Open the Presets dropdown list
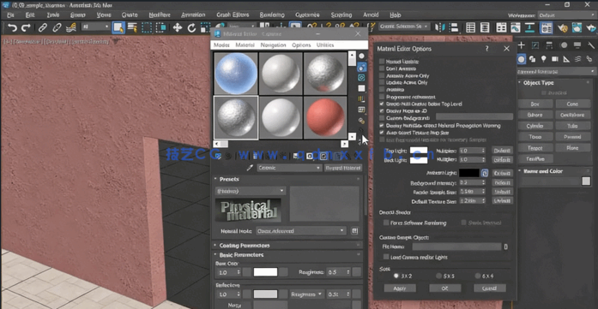The image size is (598, 309). [x=251, y=191]
